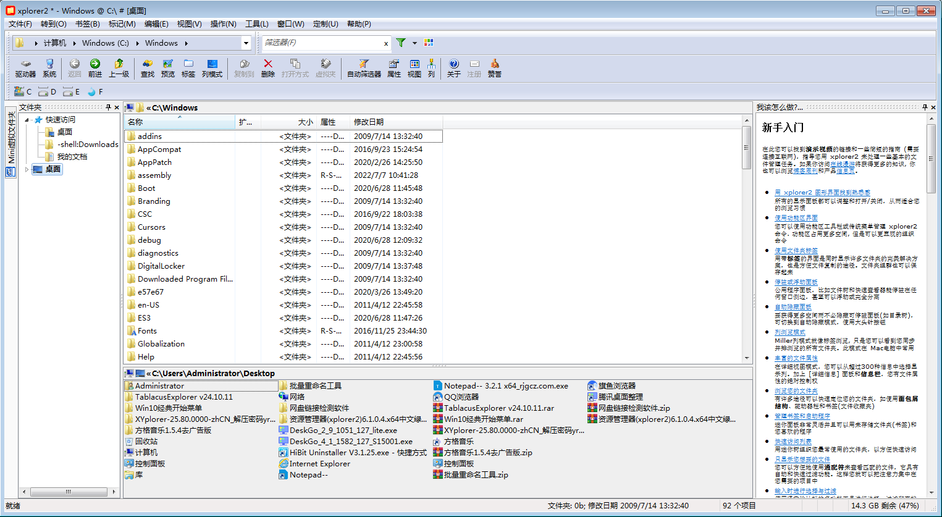This screenshot has height=517, width=942.
Task: Sort by the 修改日期 column header
Action: pos(369,122)
